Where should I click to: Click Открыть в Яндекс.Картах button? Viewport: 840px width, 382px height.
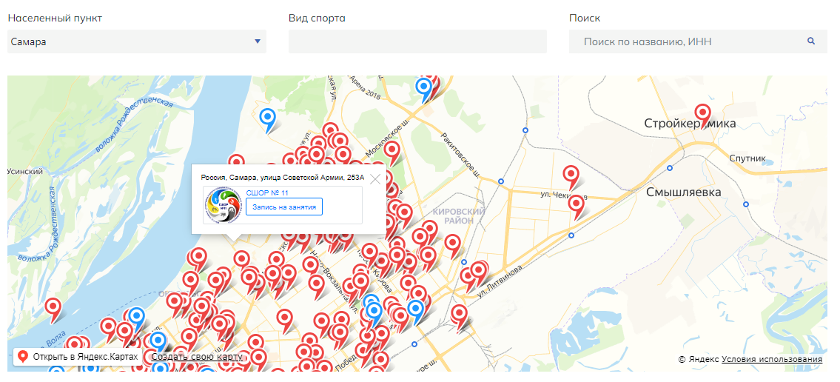[78, 357]
